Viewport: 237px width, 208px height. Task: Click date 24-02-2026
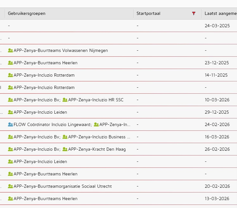217,124
